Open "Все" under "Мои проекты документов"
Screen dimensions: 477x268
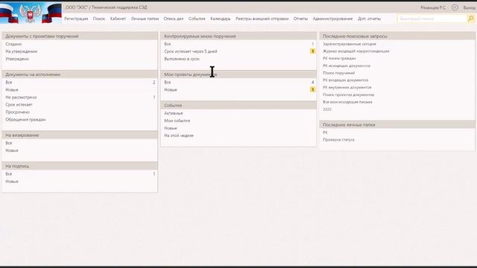[168, 83]
